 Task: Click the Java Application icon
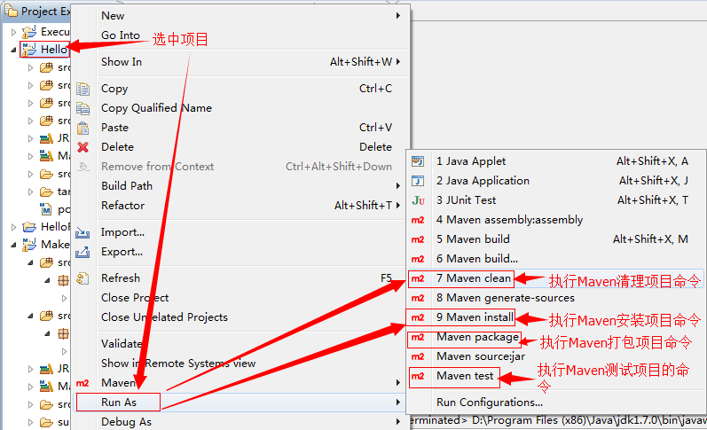[418, 181]
